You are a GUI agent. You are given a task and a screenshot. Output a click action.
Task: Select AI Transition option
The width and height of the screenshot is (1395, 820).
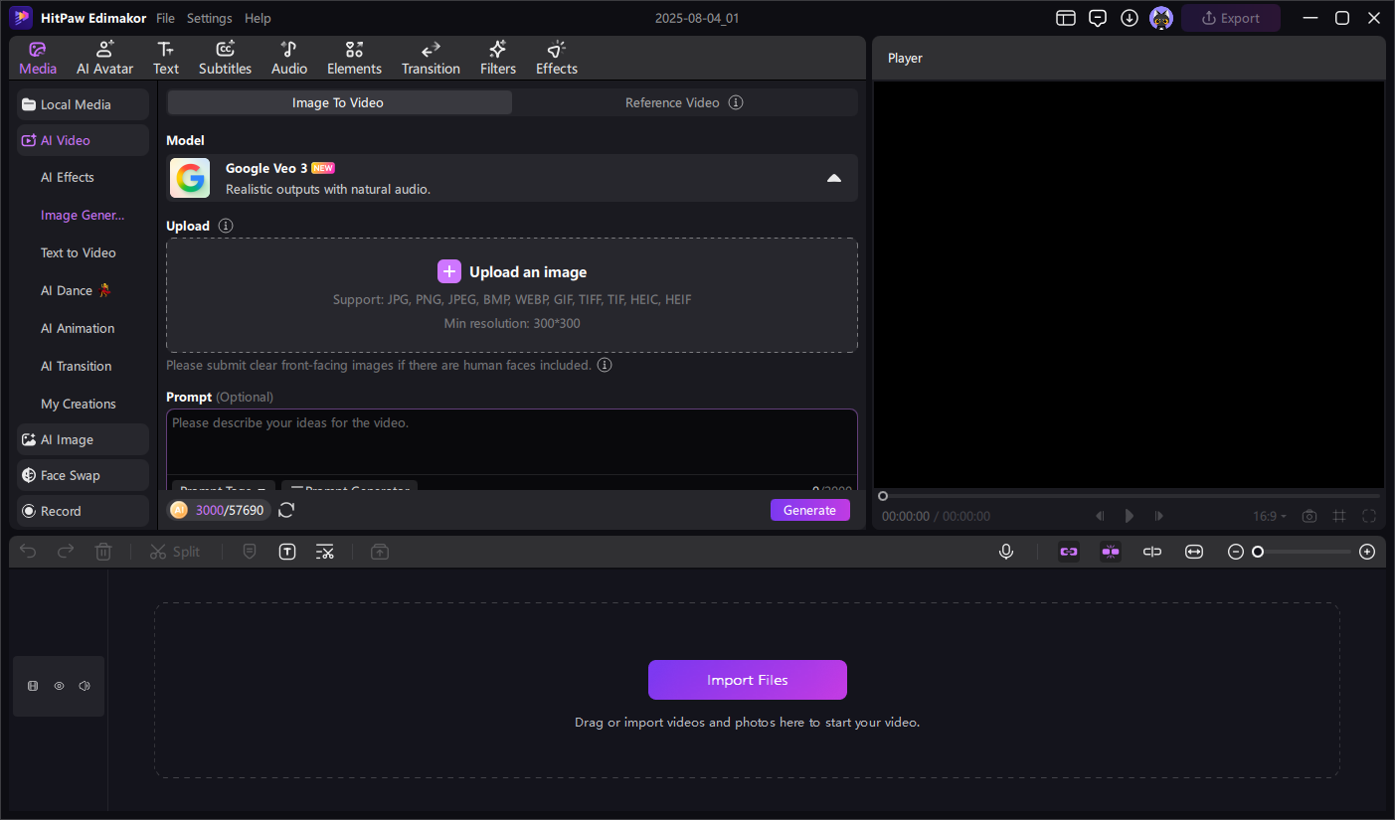76,366
